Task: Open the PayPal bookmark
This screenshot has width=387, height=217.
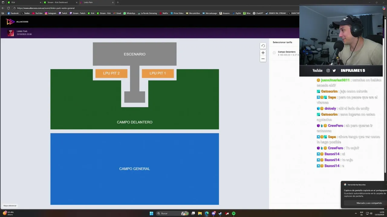Action: coord(236,13)
